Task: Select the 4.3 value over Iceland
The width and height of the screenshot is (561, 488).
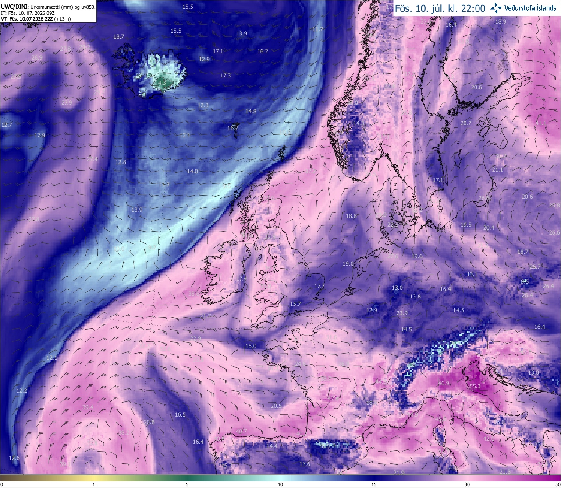Action: (162, 82)
